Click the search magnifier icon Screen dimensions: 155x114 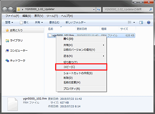(151, 10)
